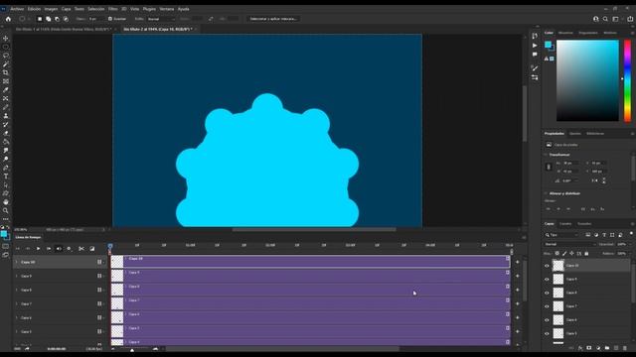Open Capa 10 track filmstrip dropdown

click(100, 262)
